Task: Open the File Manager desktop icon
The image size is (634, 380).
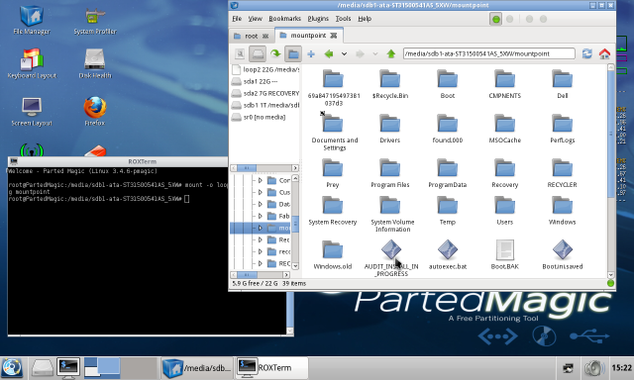Action: click(x=32, y=20)
